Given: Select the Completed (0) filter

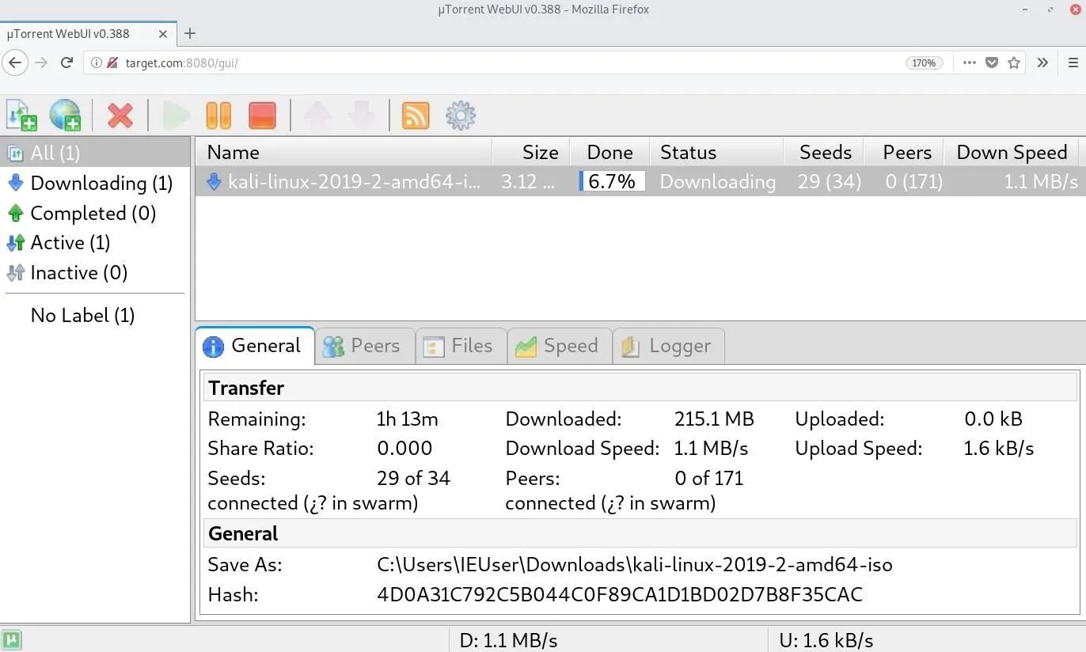Looking at the screenshot, I should [x=95, y=213].
